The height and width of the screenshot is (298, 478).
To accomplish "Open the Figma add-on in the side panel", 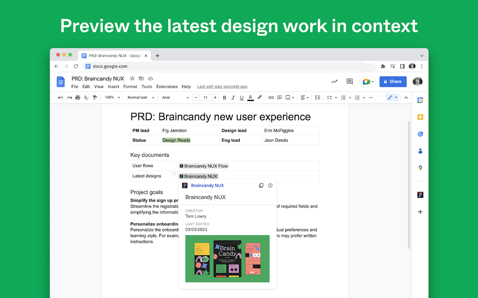I will point(420,195).
